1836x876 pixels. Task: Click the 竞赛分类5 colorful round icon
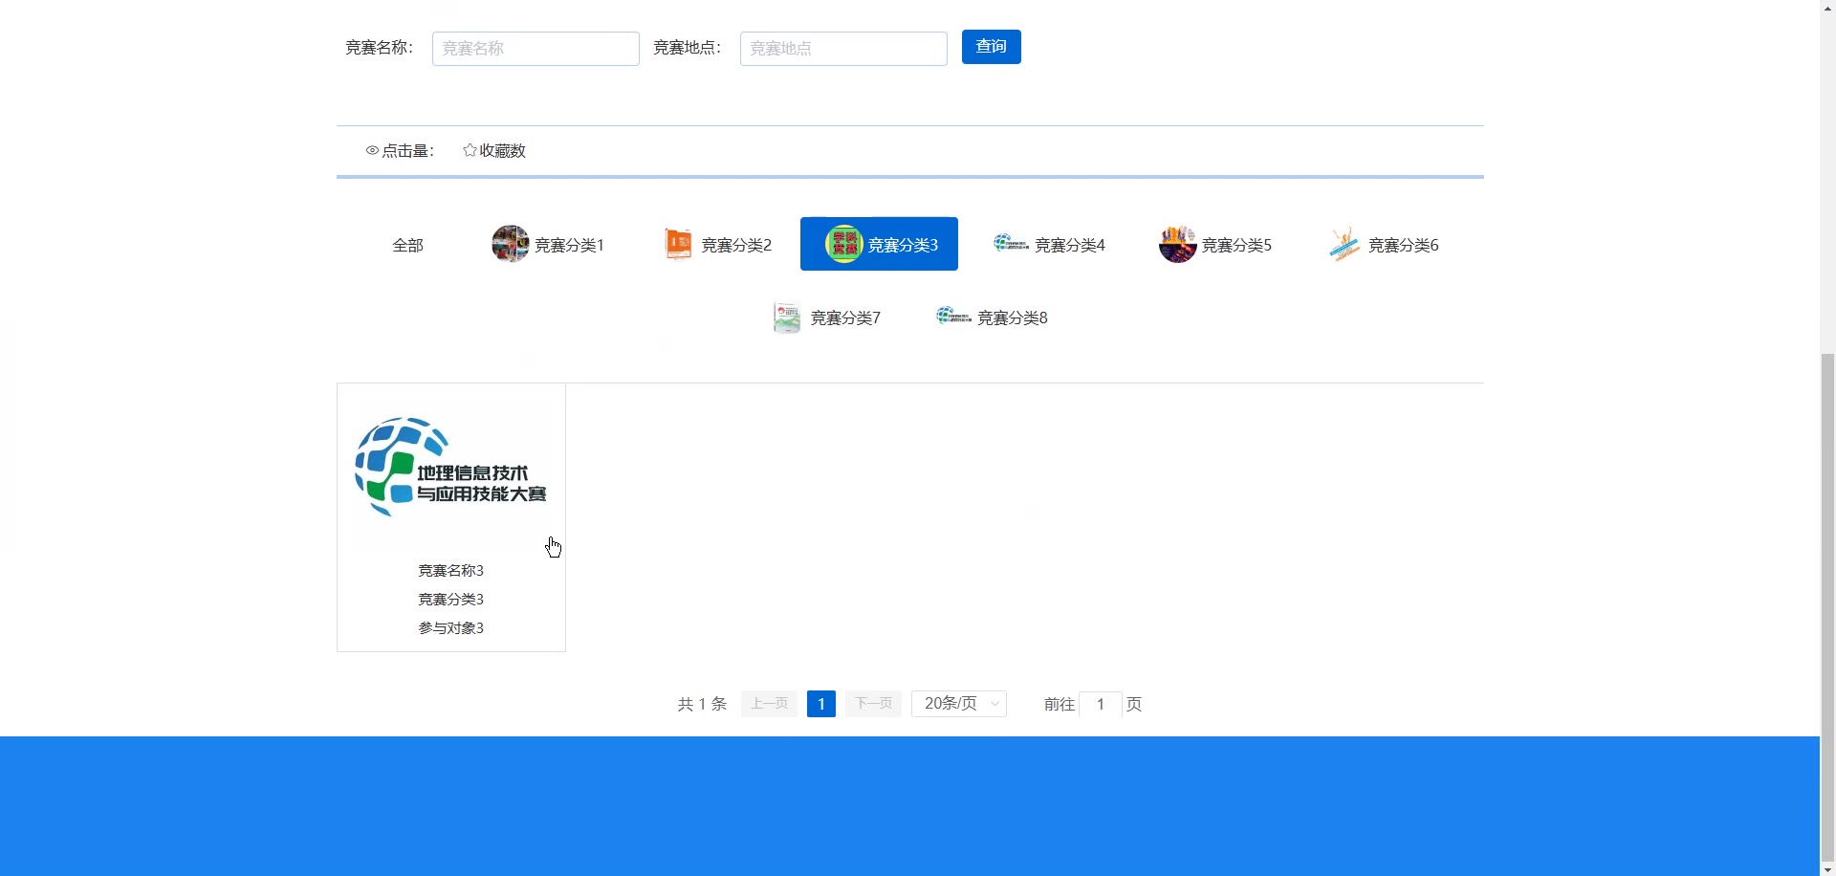point(1177,244)
